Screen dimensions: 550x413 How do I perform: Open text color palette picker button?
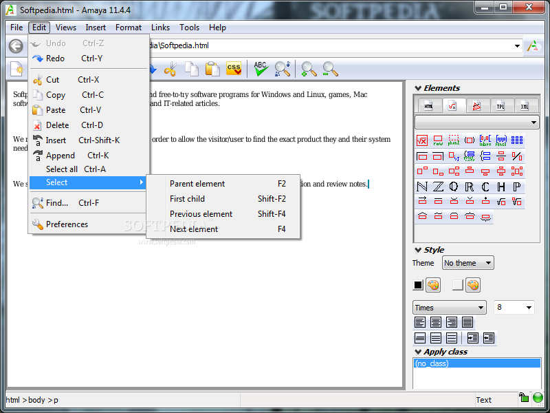pos(433,285)
